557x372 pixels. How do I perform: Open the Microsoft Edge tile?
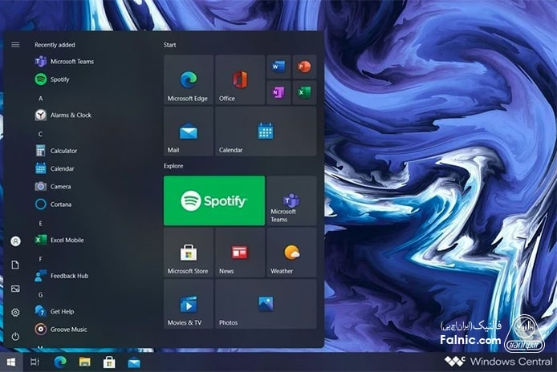click(x=188, y=80)
